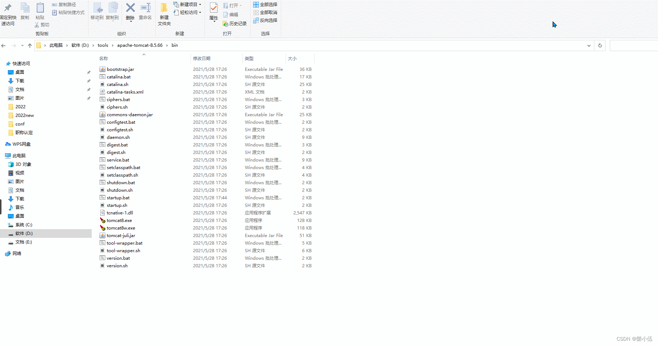Open 音乐 in the sidebar

coord(20,208)
